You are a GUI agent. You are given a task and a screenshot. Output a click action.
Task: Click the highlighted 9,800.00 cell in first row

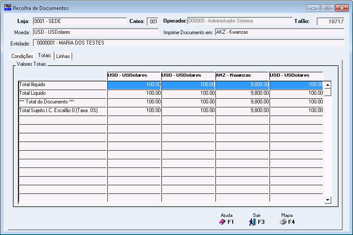(242, 85)
